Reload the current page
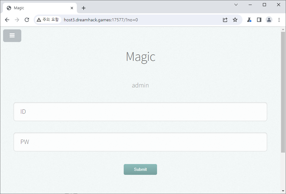This screenshot has height=194, width=286. coord(27,20)
